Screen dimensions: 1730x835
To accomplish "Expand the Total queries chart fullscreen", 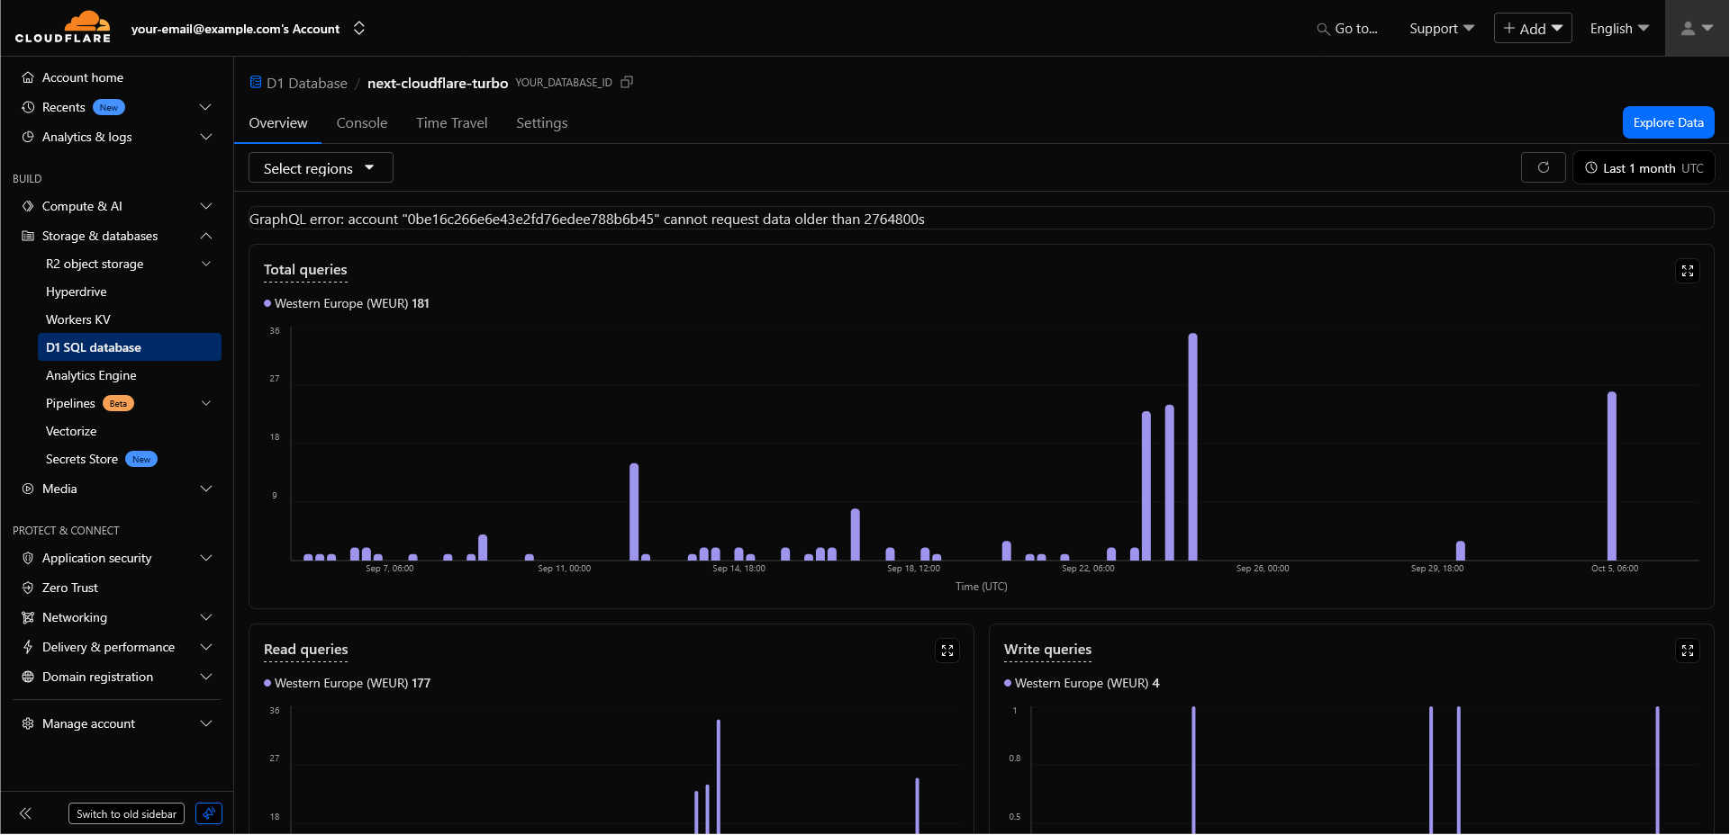I will (x=1687, y=271).
